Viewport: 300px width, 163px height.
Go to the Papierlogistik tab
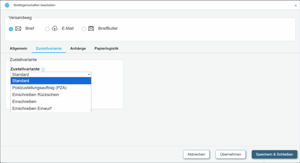click(106, 48)
